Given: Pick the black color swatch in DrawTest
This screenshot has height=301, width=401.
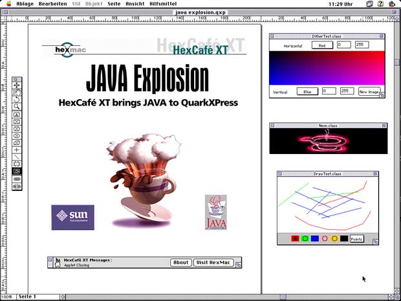Looking at the screenshot, I should (344, 239).
